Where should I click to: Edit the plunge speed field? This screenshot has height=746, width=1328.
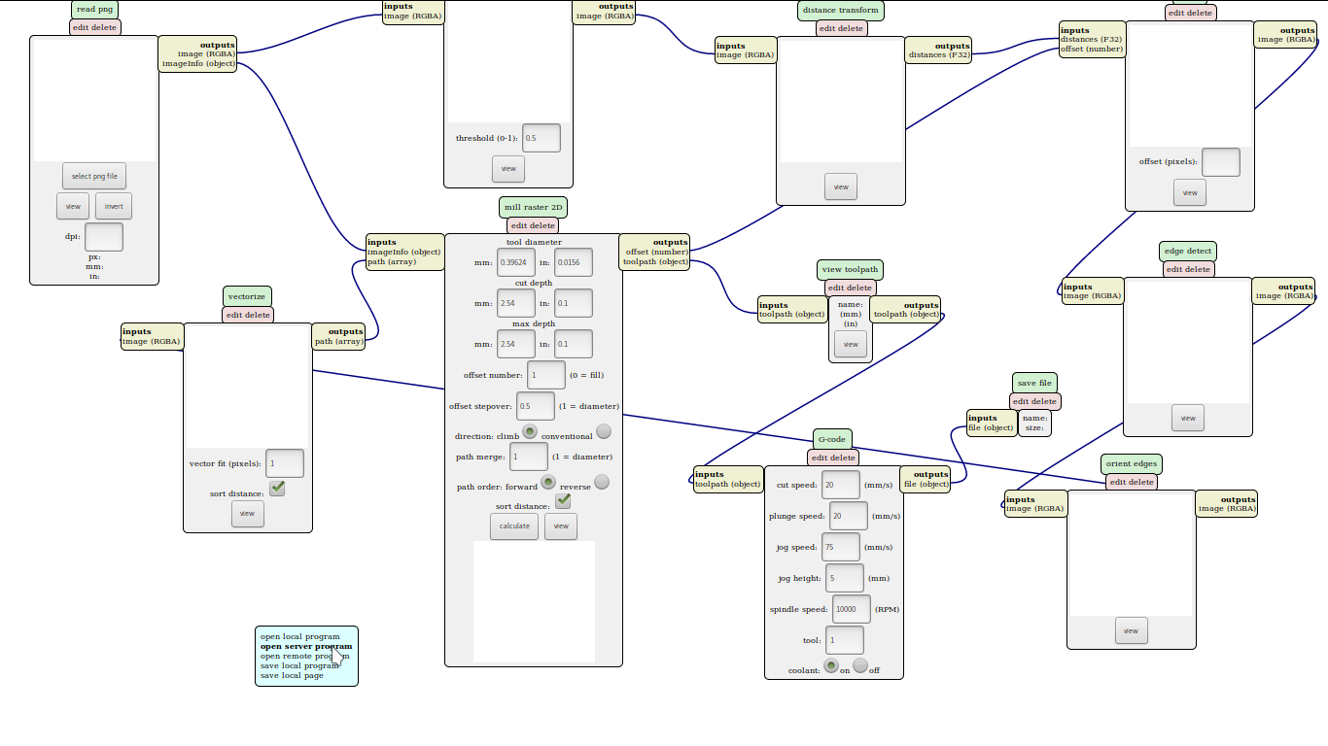(849, 516)
